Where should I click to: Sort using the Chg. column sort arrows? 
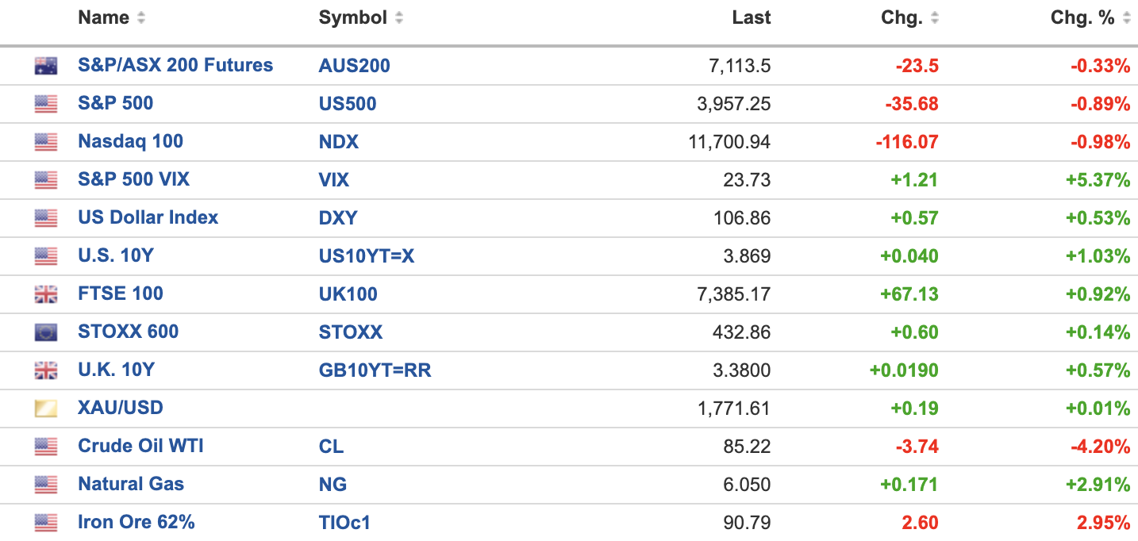[x=934, y=18]
